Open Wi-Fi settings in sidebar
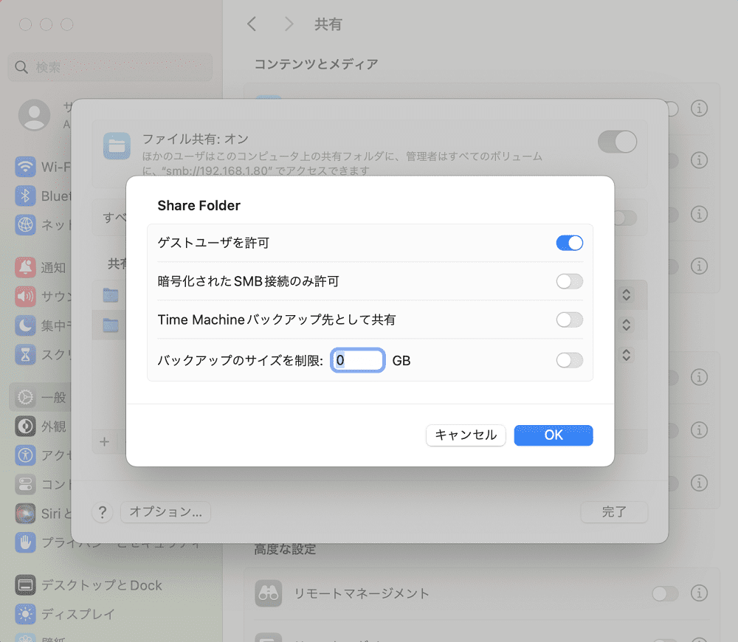The image size is (738, 642). click(42, 167)
